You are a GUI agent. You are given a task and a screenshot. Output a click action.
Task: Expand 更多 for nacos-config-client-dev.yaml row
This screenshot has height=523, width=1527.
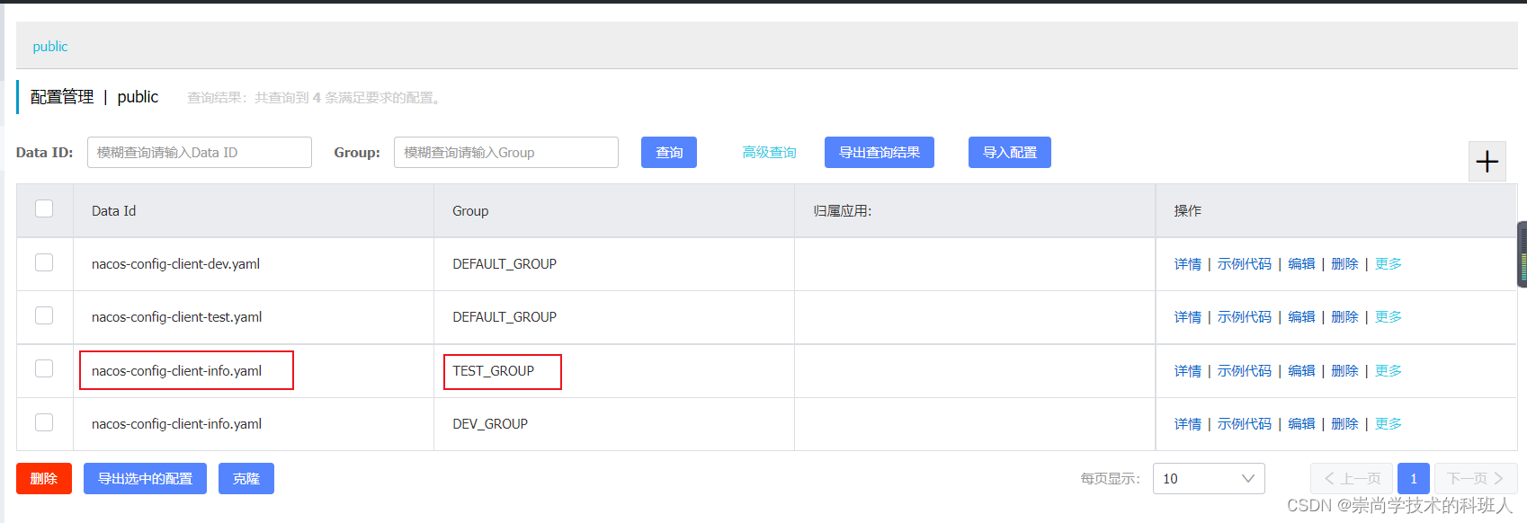pos(1389,264)
